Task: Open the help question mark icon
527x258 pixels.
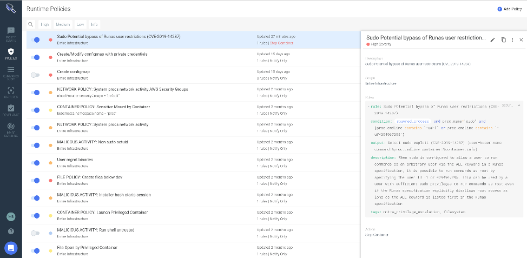Action: click(11, 231)
